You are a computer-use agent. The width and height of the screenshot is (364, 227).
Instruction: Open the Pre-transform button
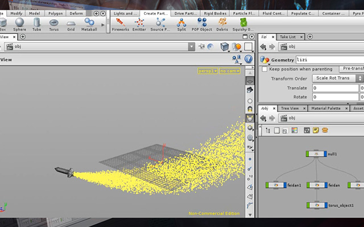[351, 69]
